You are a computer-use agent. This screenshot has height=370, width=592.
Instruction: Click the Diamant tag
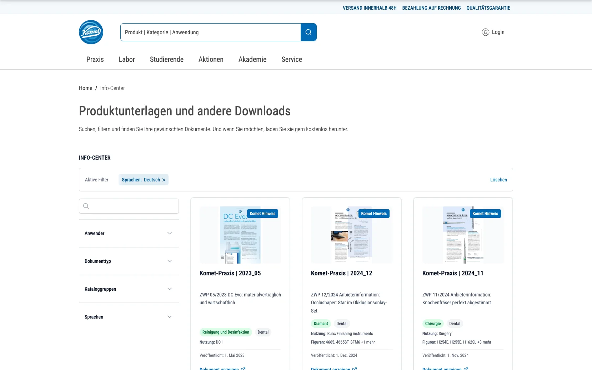click(x=321, y=324)
